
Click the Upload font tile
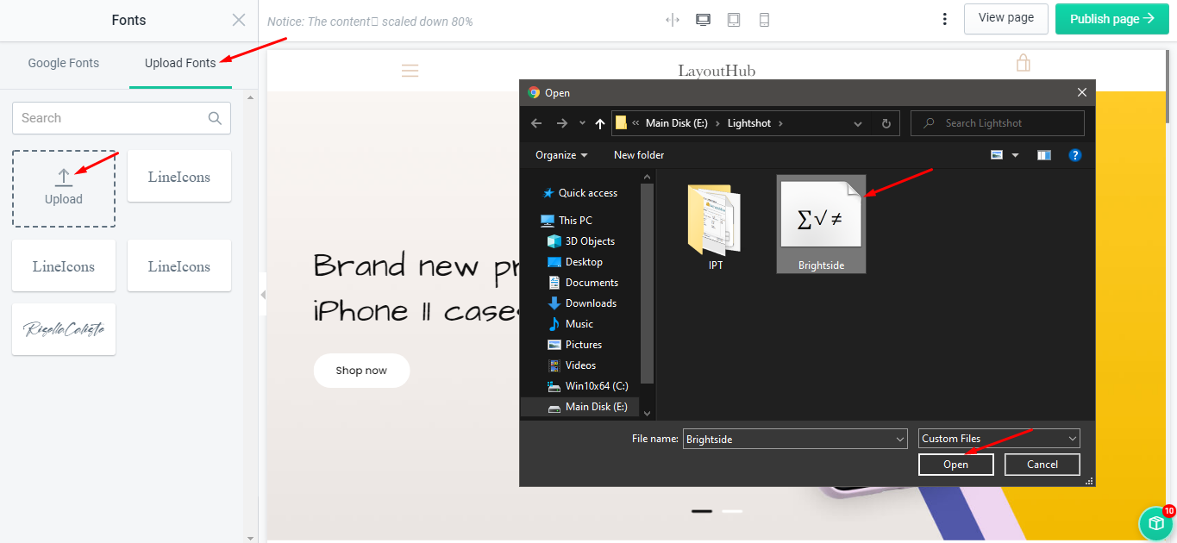click(x=64, y=189)
